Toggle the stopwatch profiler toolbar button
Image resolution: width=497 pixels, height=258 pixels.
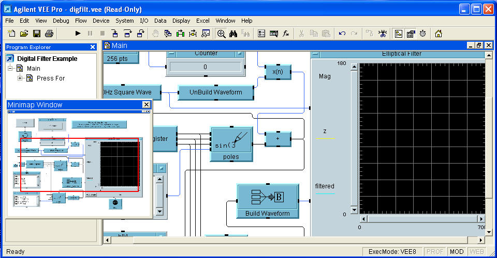423,34
